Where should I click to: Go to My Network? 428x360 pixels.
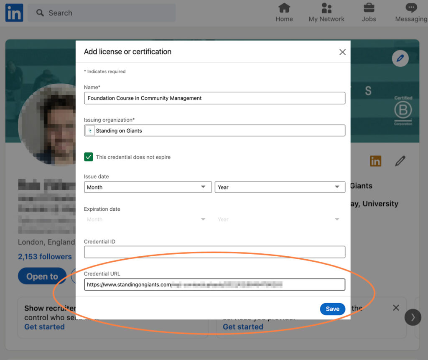[x=326, y=13]
